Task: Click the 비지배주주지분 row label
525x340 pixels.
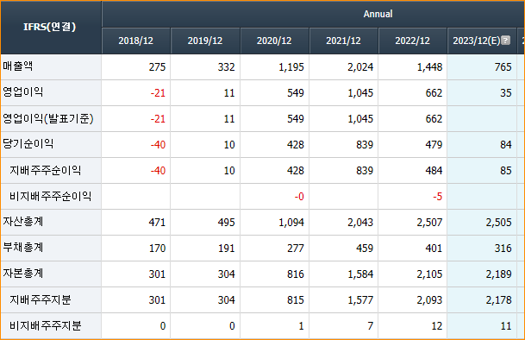Action: click(45, 325)
